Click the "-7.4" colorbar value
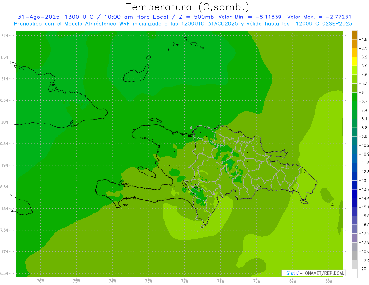 363,110
